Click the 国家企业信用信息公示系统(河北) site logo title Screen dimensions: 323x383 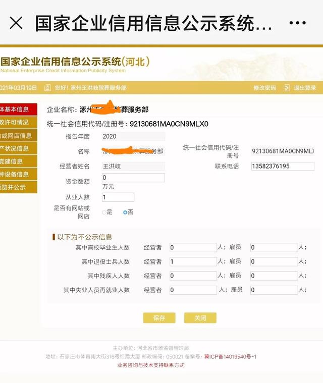[75, 62]
